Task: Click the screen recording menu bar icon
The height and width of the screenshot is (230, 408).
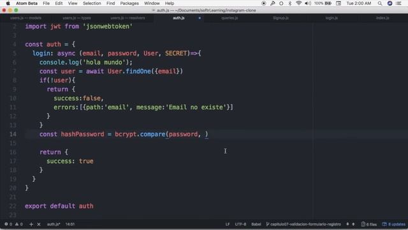Action: [263, 3]
